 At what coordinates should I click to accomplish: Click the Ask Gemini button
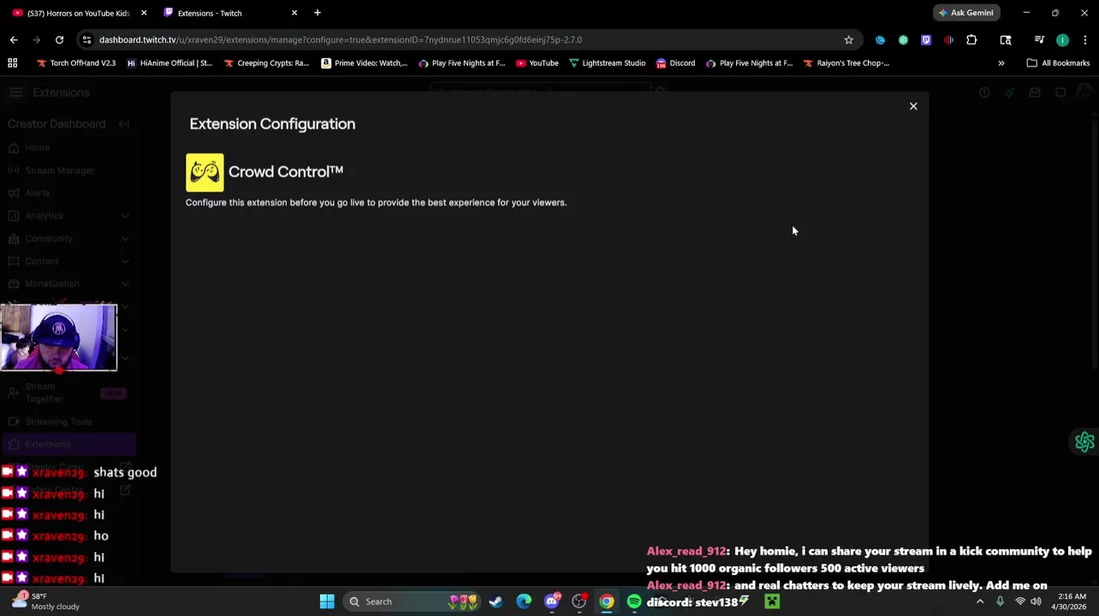tap(965, 13)
